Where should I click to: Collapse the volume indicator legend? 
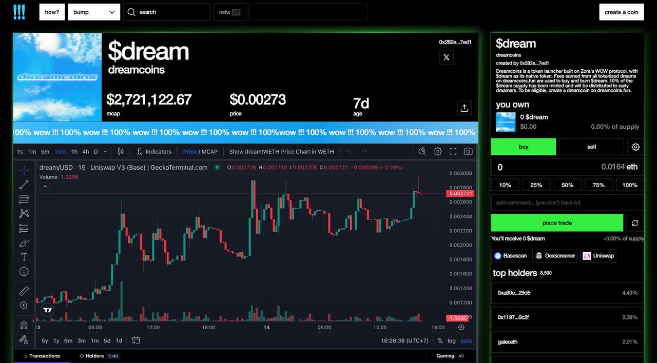(45, 187)
